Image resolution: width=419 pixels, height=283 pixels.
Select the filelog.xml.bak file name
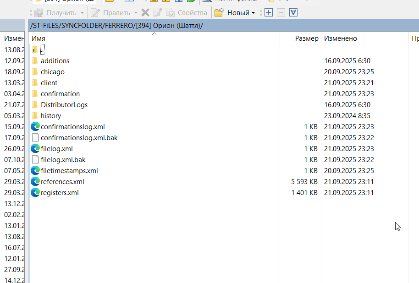(63, 160)
